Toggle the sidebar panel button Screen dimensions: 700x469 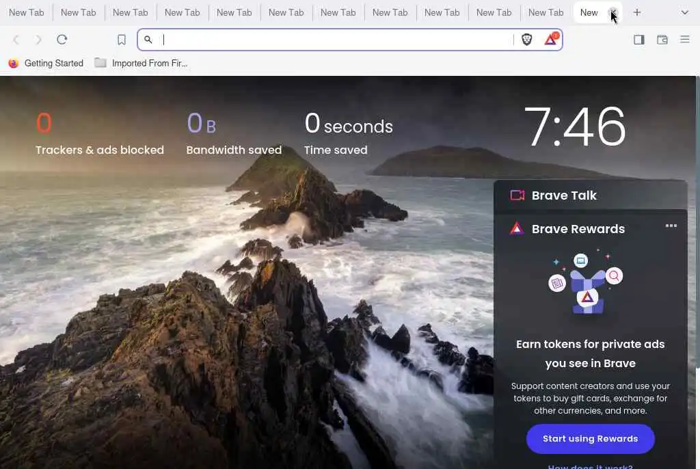tap(639, 40)
